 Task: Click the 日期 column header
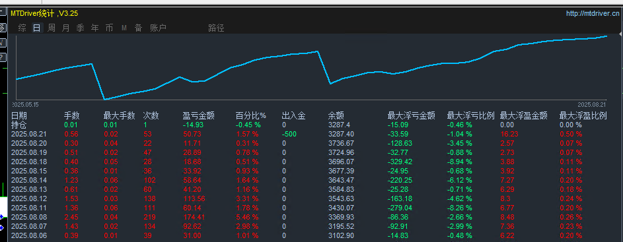click(x=19, y=116)
